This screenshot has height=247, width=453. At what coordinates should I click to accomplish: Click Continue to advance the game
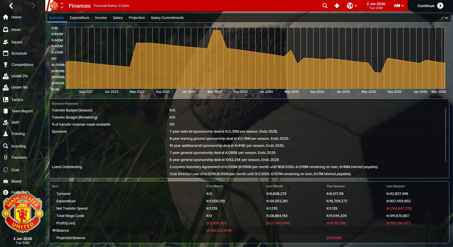tap(430, 6)
